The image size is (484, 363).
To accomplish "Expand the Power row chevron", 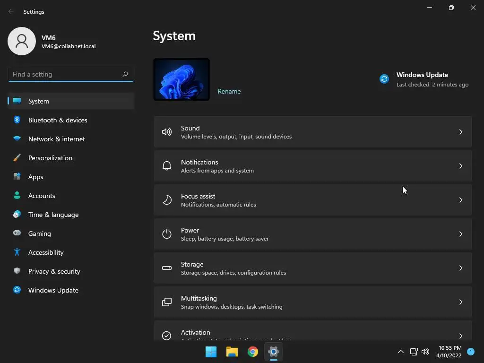I will coord(460,234).
